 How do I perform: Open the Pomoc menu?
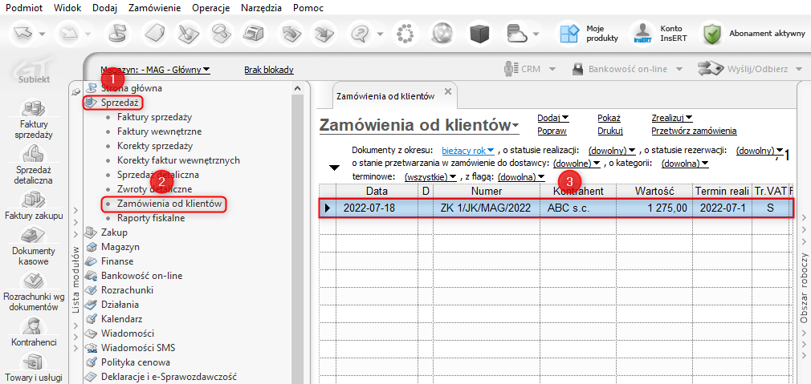308,8
